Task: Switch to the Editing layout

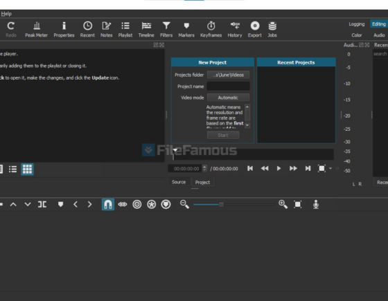Action: click(x=379, y=24)
